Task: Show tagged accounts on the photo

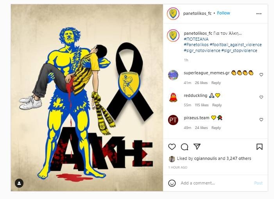Action: tap(19, 183)
